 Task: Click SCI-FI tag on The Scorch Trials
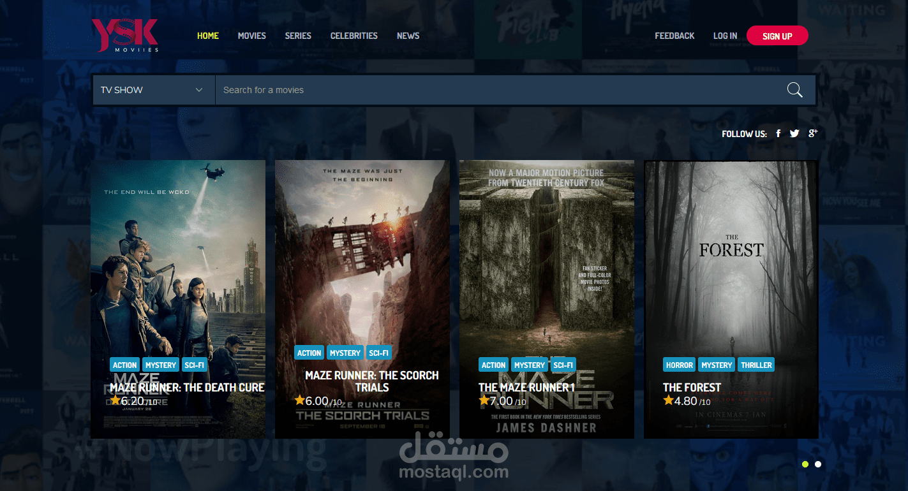pyautogui.click(x=379, y=353)
